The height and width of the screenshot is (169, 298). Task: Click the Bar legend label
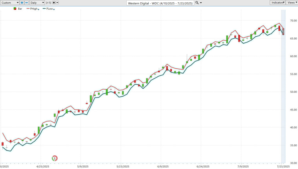[x=20, y=9]
